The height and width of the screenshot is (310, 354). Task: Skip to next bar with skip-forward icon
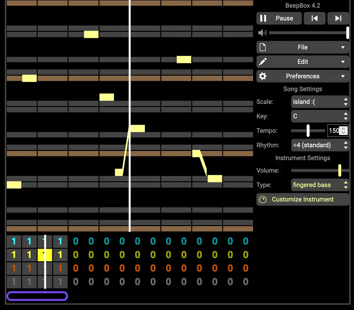click(338, 18)
